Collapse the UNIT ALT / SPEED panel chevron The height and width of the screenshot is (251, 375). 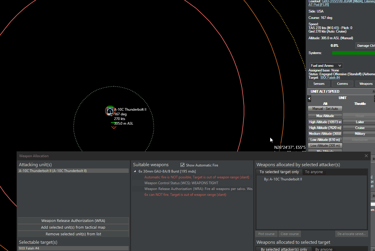click(374, 92)
